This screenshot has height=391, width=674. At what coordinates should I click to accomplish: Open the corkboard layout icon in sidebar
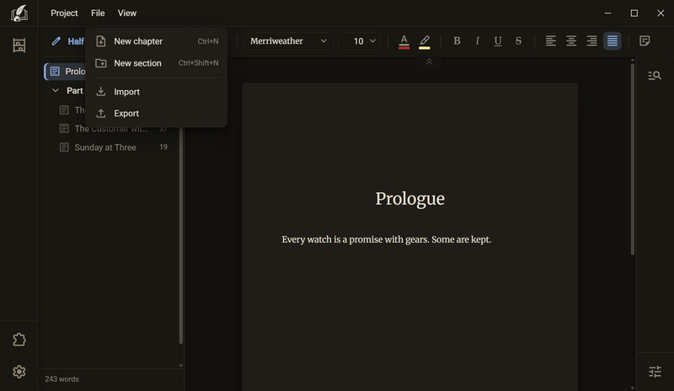(x=19, y=46)
